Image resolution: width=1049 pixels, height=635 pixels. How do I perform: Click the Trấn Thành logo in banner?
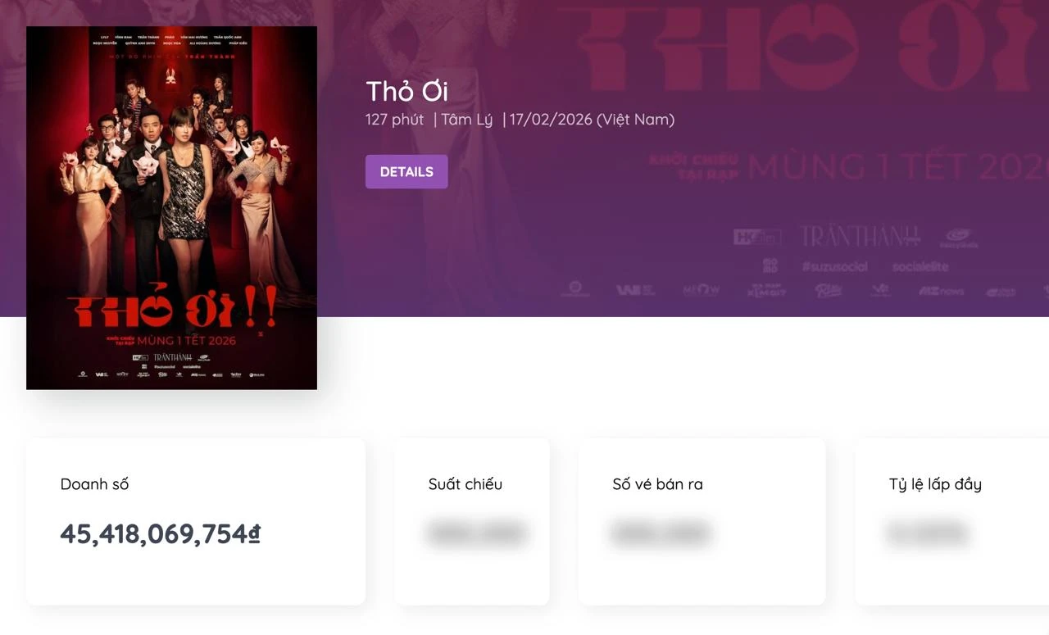[861, 236]
